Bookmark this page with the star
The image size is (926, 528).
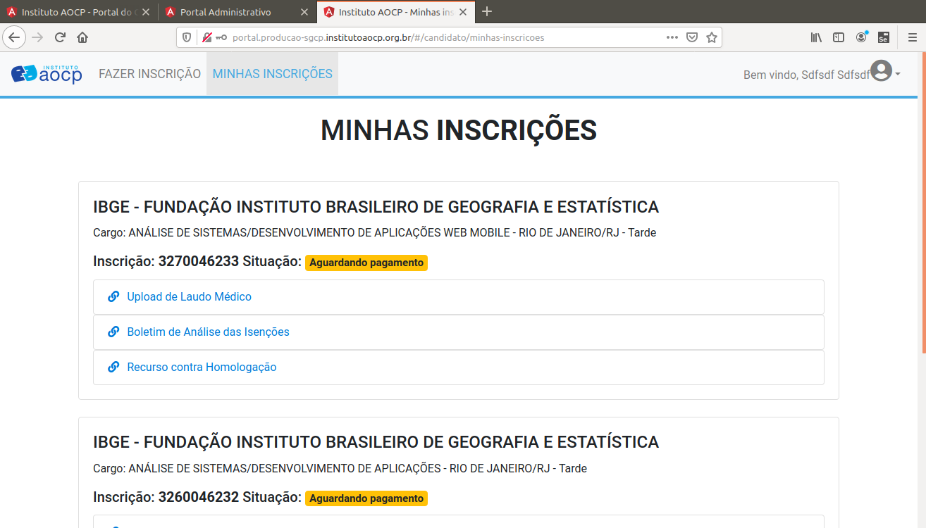(712, 37)
